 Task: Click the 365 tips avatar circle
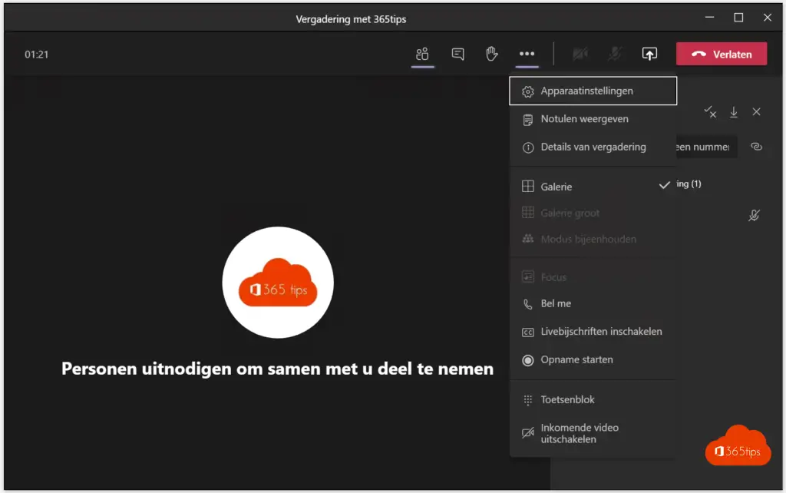tap(278, 283)
